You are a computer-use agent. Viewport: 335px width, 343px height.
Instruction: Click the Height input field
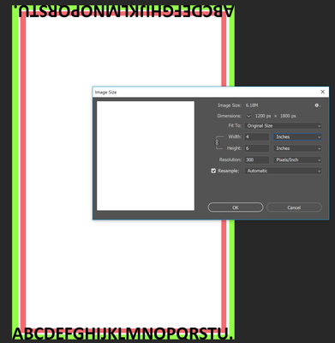[x=257, y=148]
